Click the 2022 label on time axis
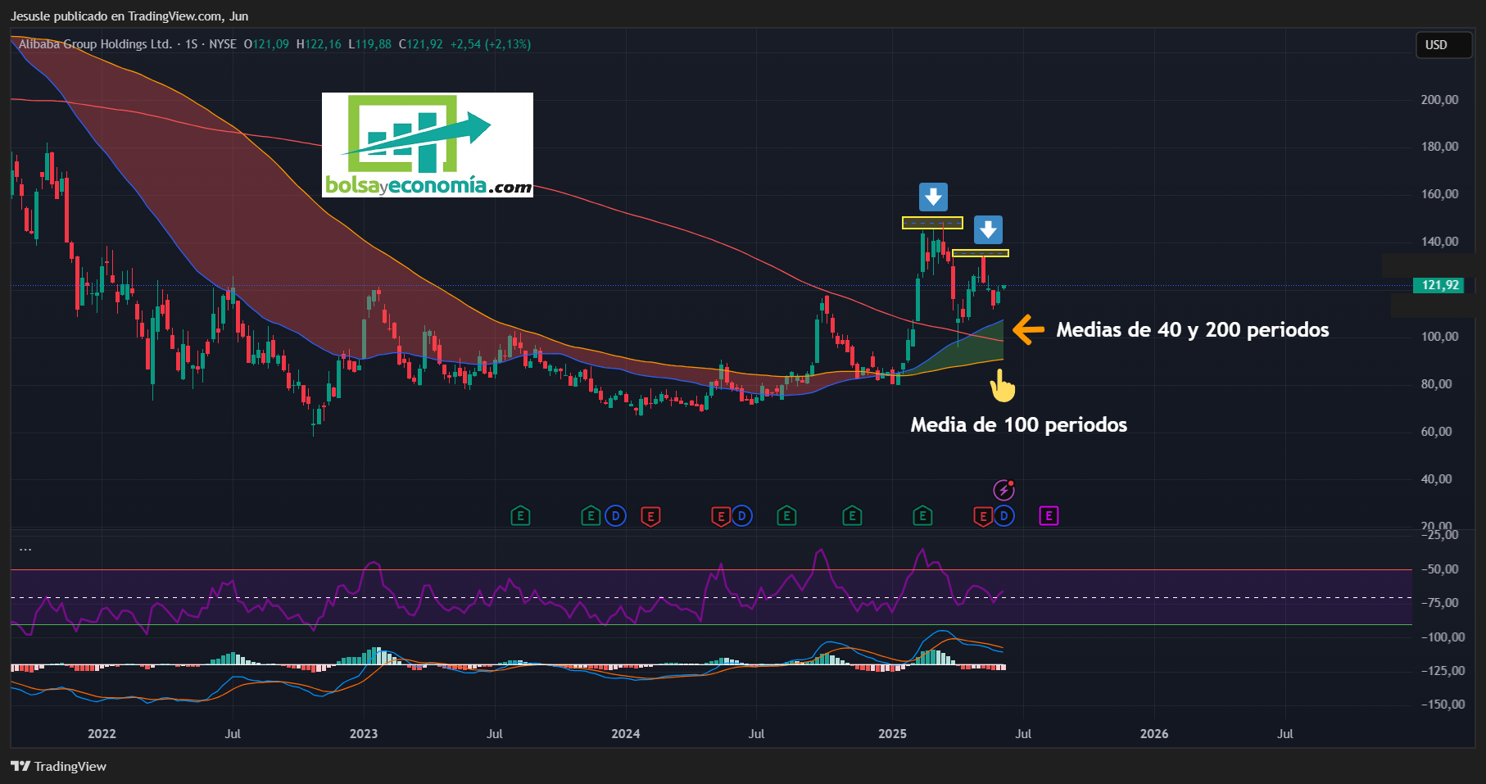Screen dimensions: 1486x784 [102, 733]
